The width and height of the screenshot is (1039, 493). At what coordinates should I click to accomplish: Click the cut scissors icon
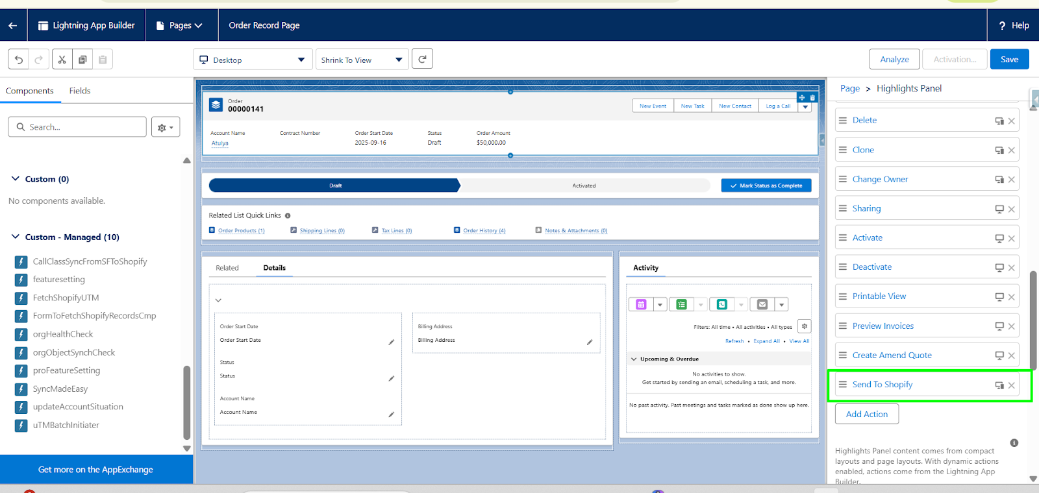(62, 60)
